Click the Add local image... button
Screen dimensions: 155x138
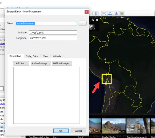62,63
